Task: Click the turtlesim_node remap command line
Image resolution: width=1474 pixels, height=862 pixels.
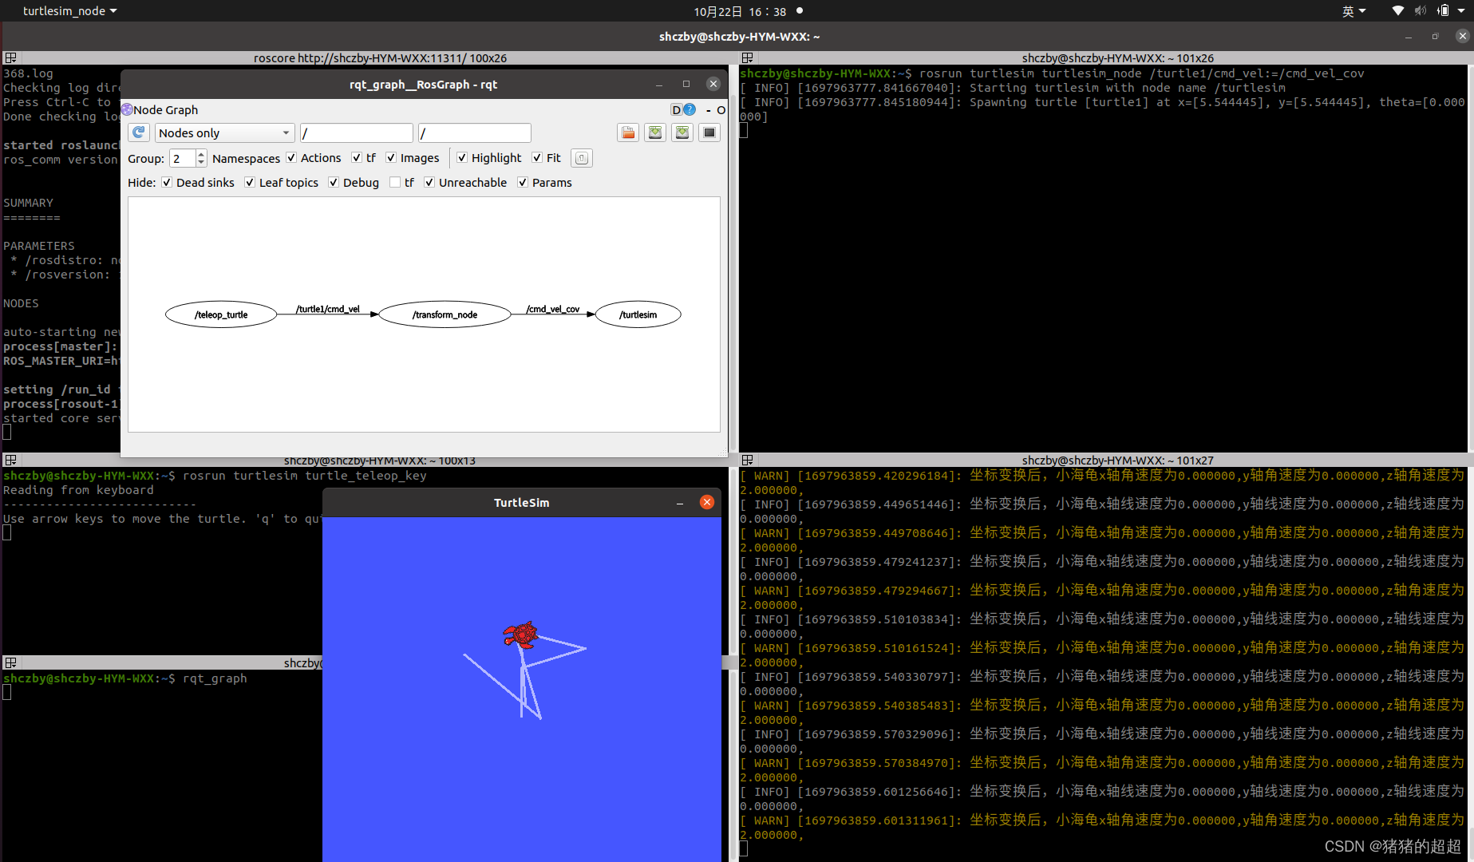Action: [x=1053, y=73]
